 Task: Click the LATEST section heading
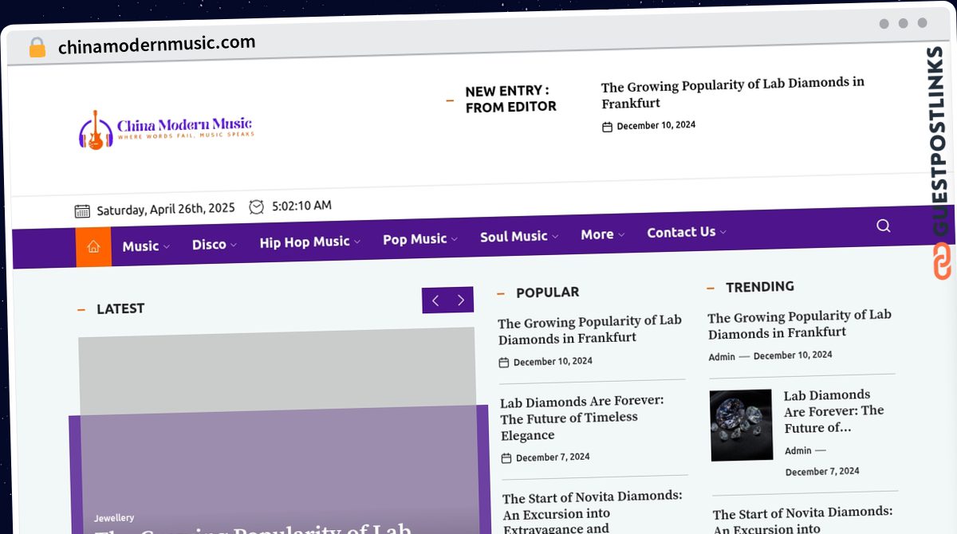[x=120, y=308]
